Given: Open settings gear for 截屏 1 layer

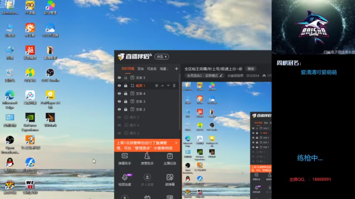Looking at the screenshot, I should click(x=157, y=85).
